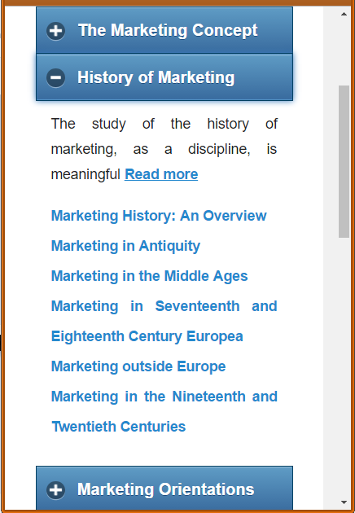
Task: Click the scrollbar track above the thumb
Action: click(344, 52)
